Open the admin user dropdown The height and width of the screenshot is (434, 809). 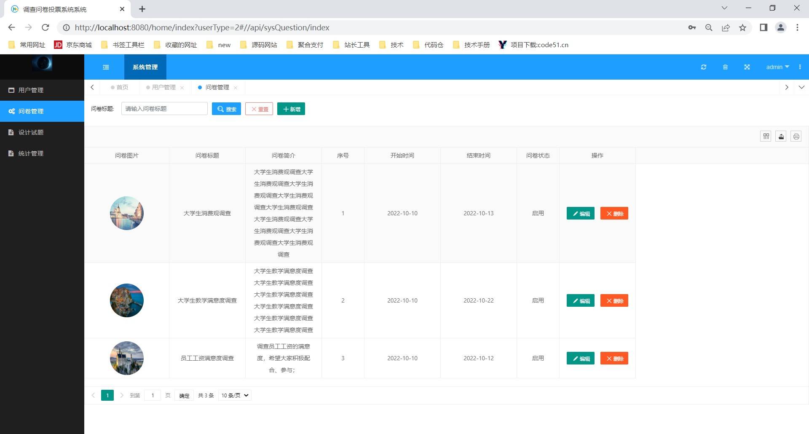click(777, 67)
